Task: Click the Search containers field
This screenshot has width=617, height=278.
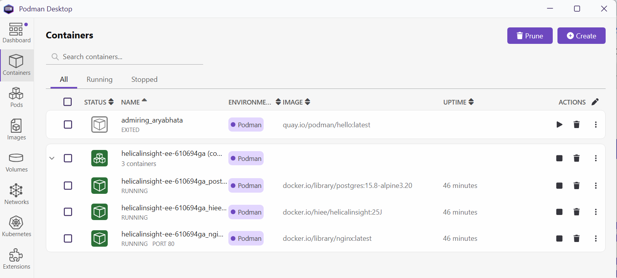Action: pyautogui.click(x=129, y=57)
